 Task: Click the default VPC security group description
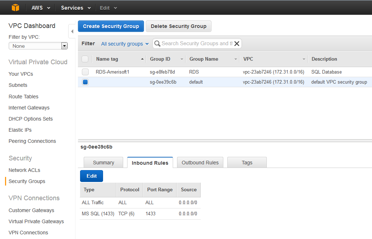coord(339,82)
